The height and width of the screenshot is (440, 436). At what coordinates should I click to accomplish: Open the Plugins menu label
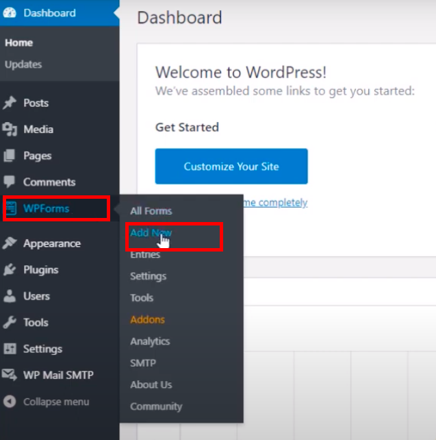[41, 269]
